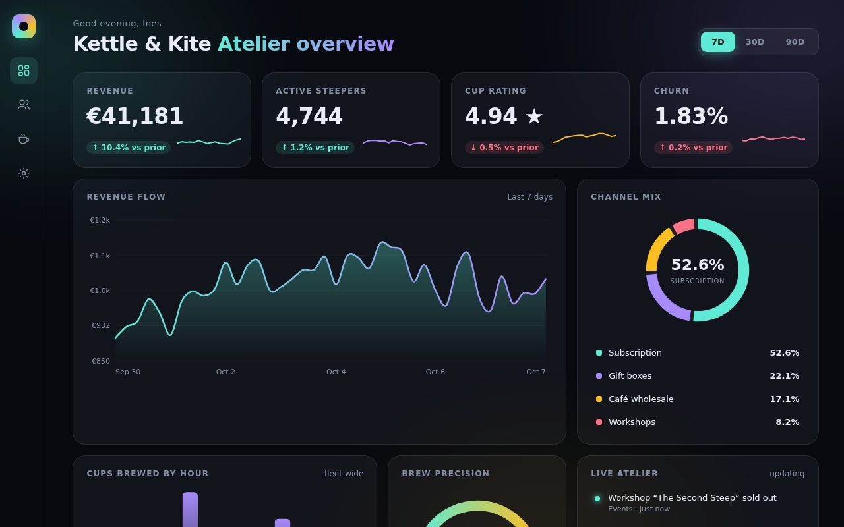The image size is (844, 527).
Task: Open the dashboard overview sidebar icon
Action: tap(24, 70)
